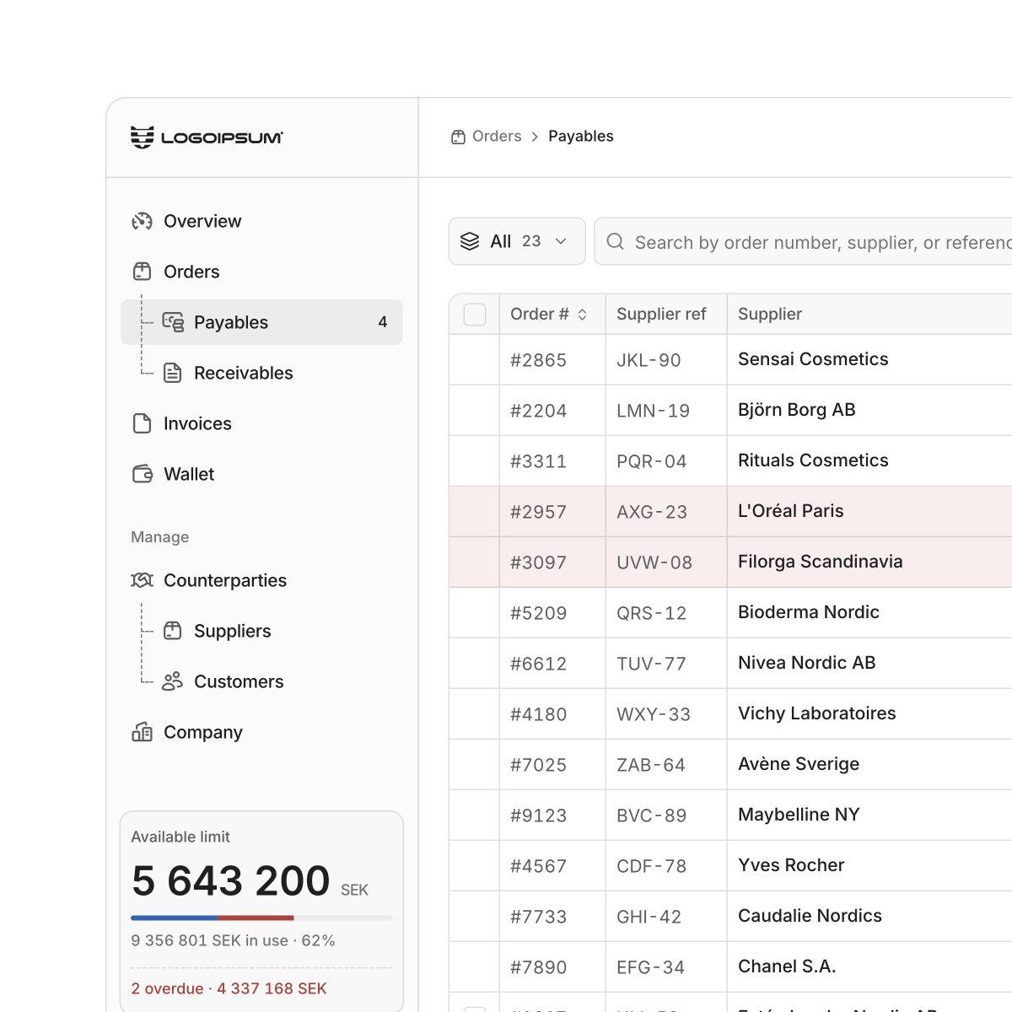Click the Overview gauge icon
The image size is (1012, 1012).
(x=142, y=221)
